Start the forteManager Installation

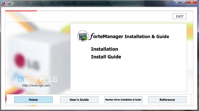click(x=104, y=49)
